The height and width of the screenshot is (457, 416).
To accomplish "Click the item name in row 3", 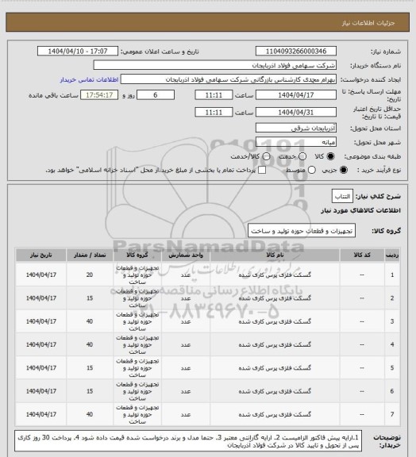I will click(x=275, y=321).
